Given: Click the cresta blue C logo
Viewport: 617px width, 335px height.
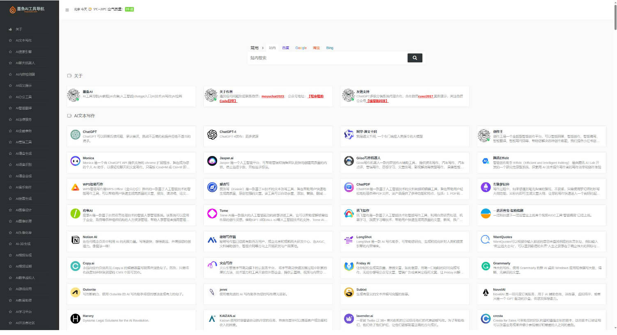Looking at the screenshot, I should click(486, 319).
